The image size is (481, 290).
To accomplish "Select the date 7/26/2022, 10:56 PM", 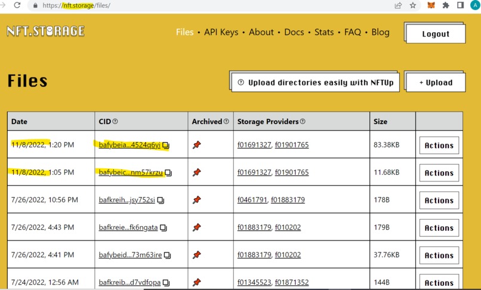I will click(x=45, y=200).
